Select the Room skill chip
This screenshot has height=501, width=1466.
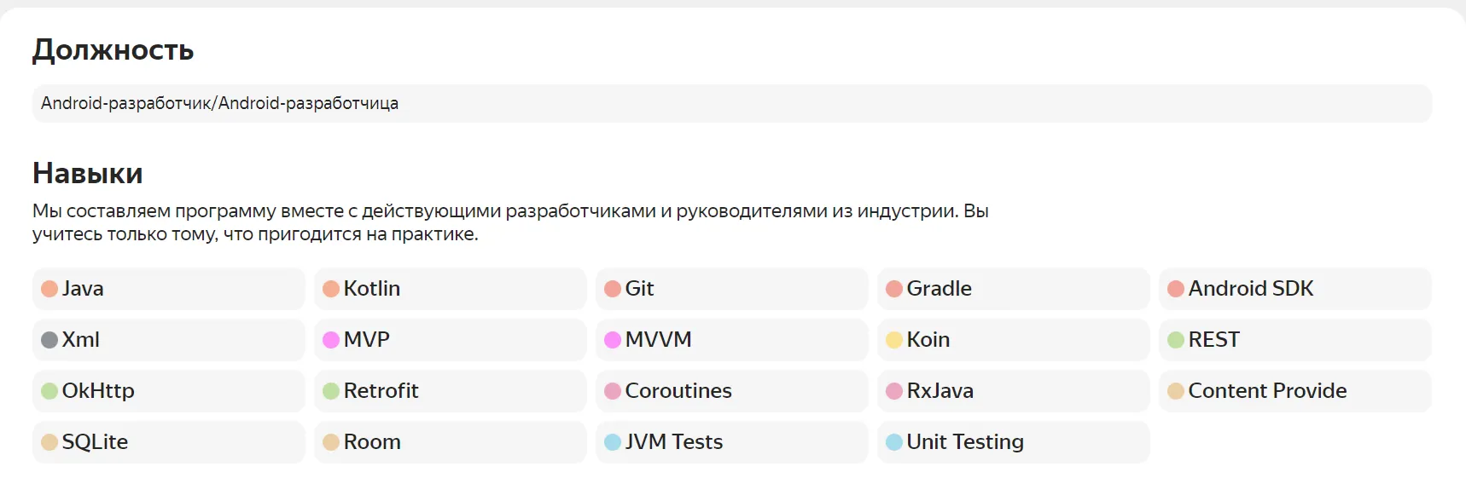tap(450, 442)
